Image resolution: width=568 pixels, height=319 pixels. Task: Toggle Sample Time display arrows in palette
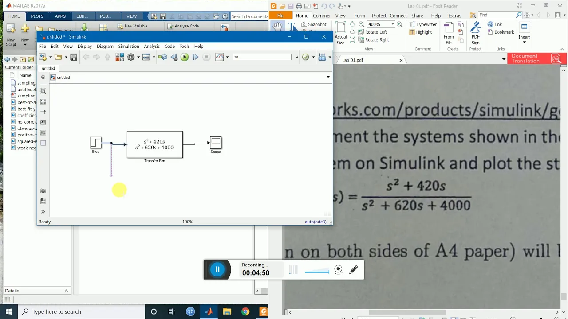(x=43, y=112)
